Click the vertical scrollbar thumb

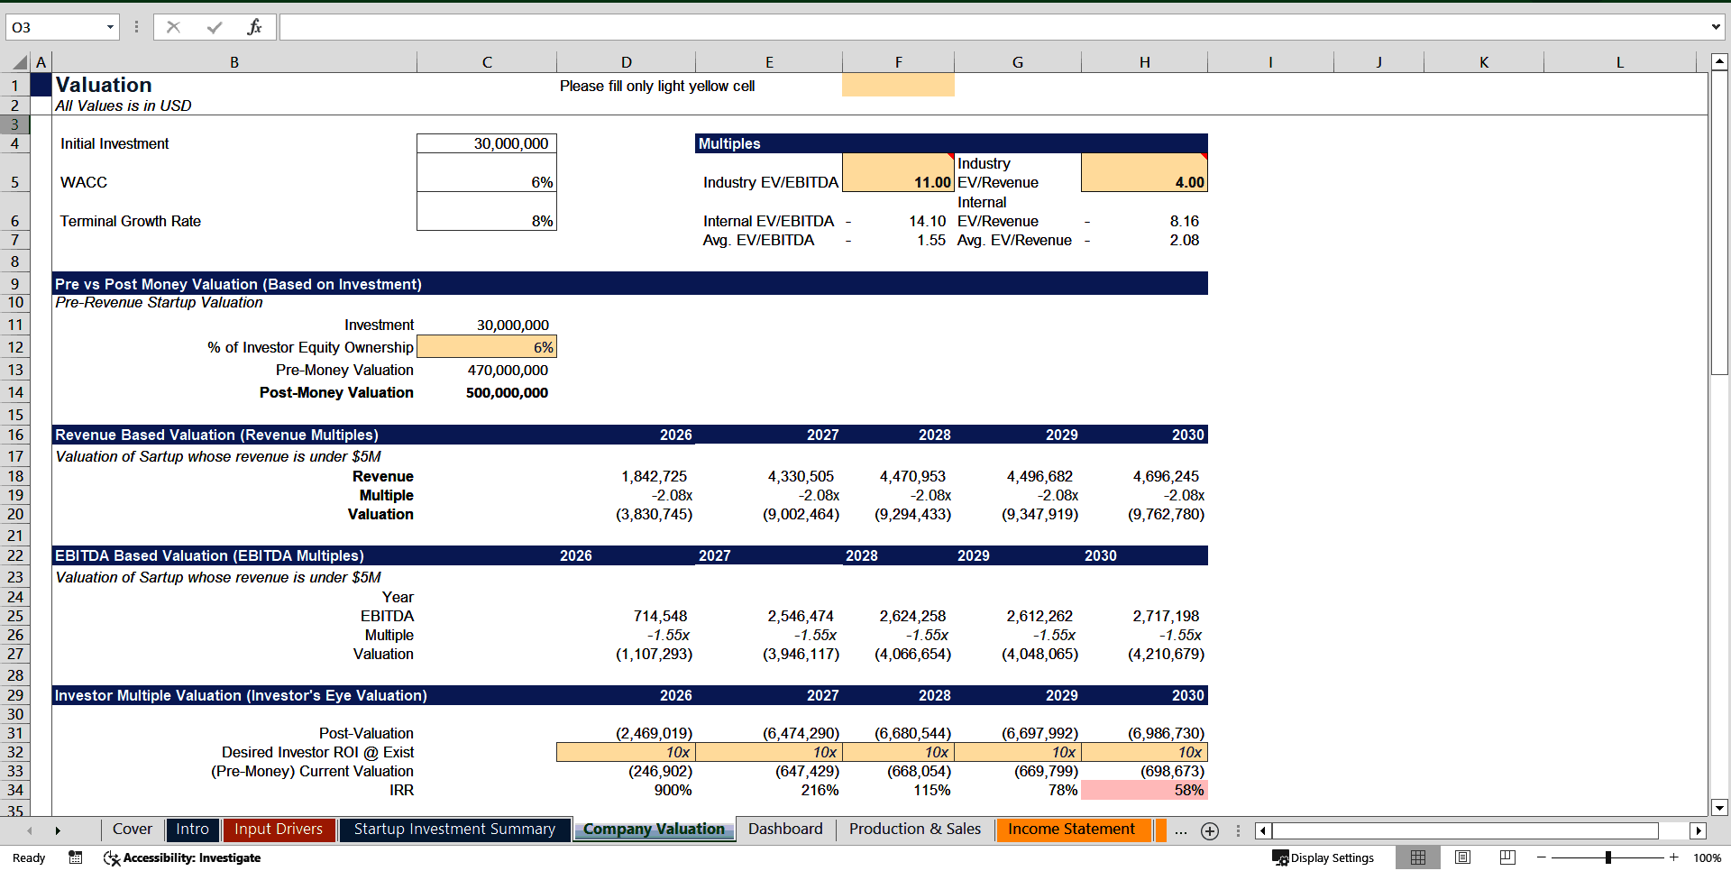click(1719, 224)
